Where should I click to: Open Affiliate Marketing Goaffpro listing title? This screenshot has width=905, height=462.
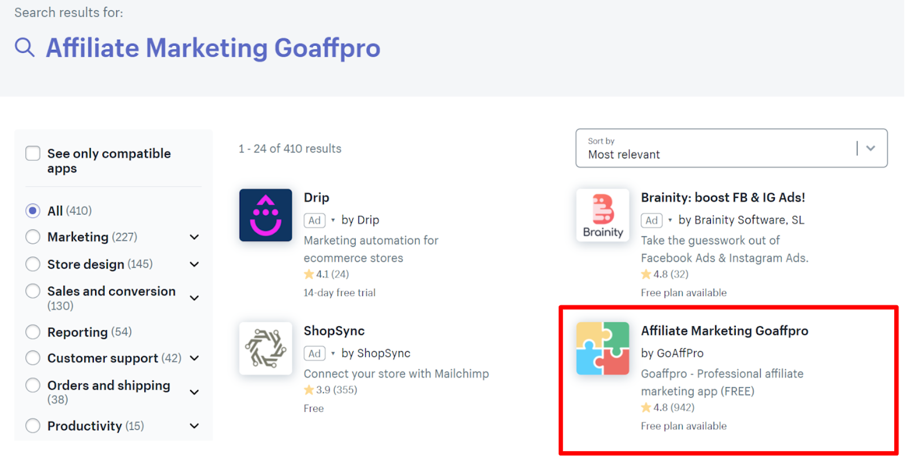click(x=725, y=331)
